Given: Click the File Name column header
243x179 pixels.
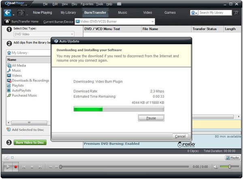Looking at the screenshot, I should click(166, 29).
